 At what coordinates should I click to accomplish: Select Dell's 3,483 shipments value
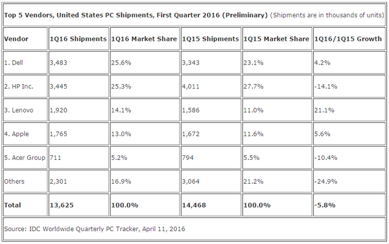tap(78, 62)
